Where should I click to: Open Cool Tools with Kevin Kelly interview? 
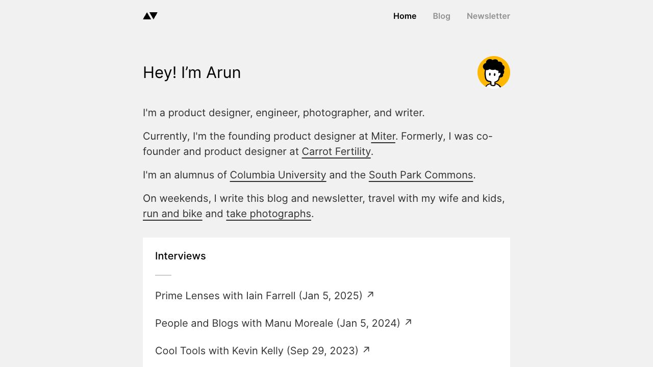[256, 351]
